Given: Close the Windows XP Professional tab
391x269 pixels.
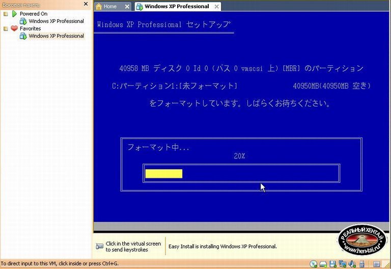Looking at the screenshot, I should 216,7.
